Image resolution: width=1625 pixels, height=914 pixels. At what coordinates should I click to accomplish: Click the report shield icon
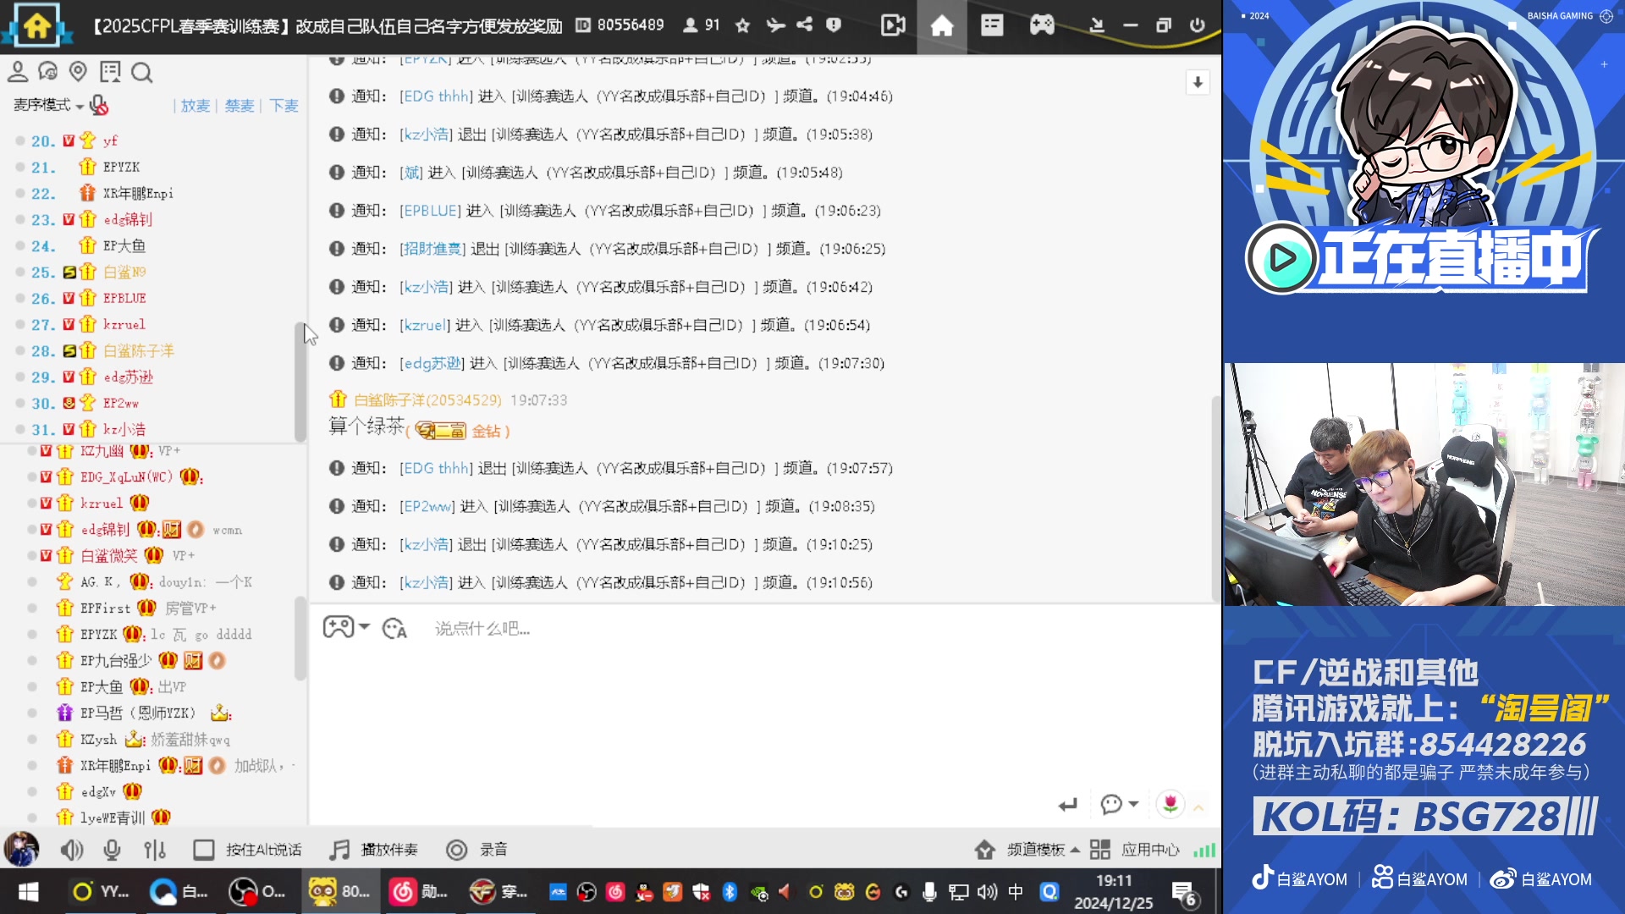[834, 25]
